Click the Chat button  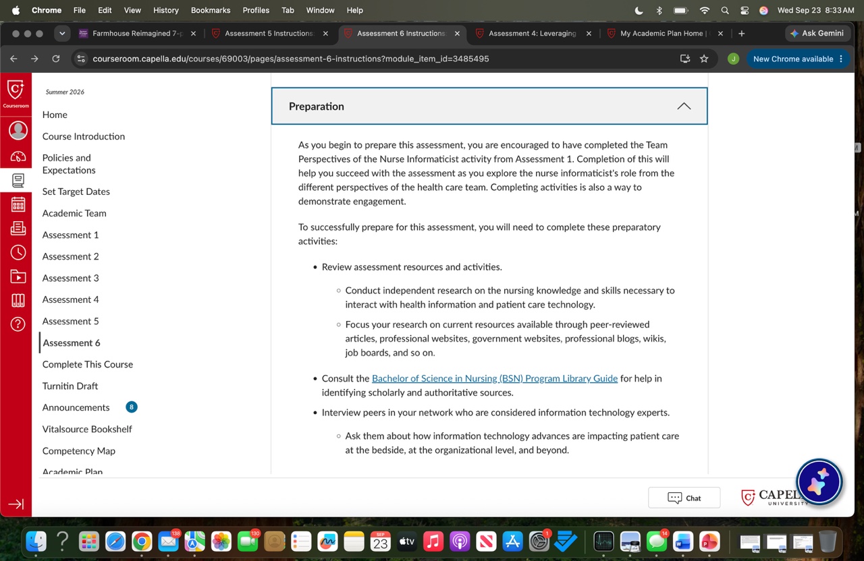684,498
